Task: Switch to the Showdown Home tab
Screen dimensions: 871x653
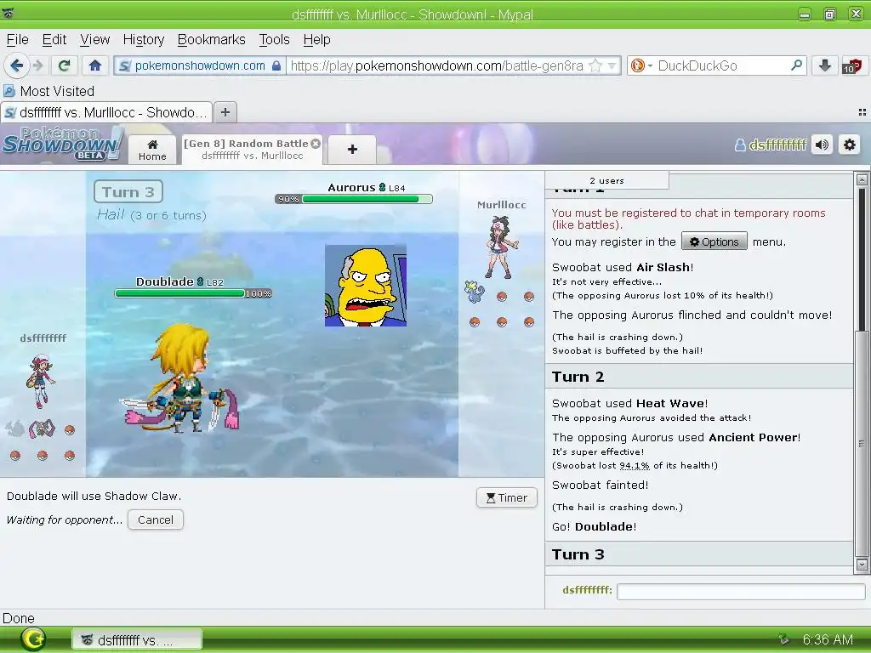Action: point(152,150)
